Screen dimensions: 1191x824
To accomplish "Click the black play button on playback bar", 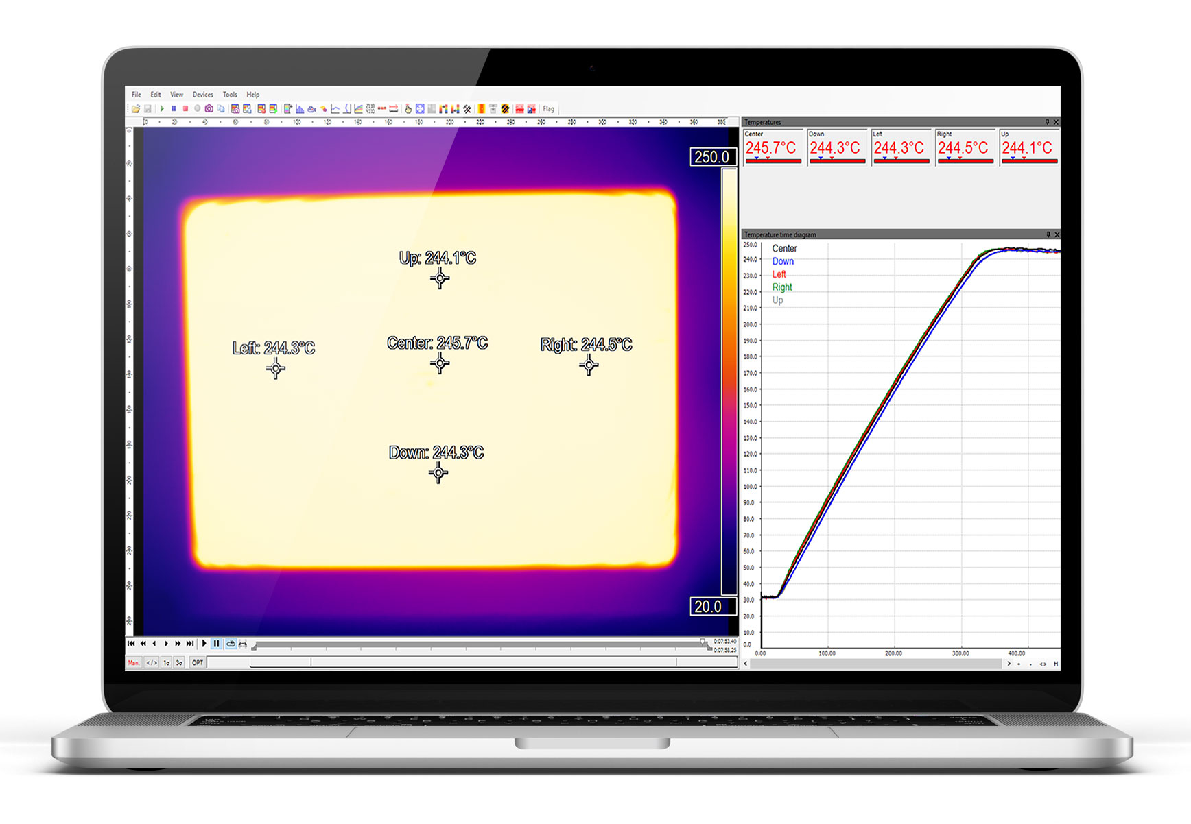I will click(204, 644).
